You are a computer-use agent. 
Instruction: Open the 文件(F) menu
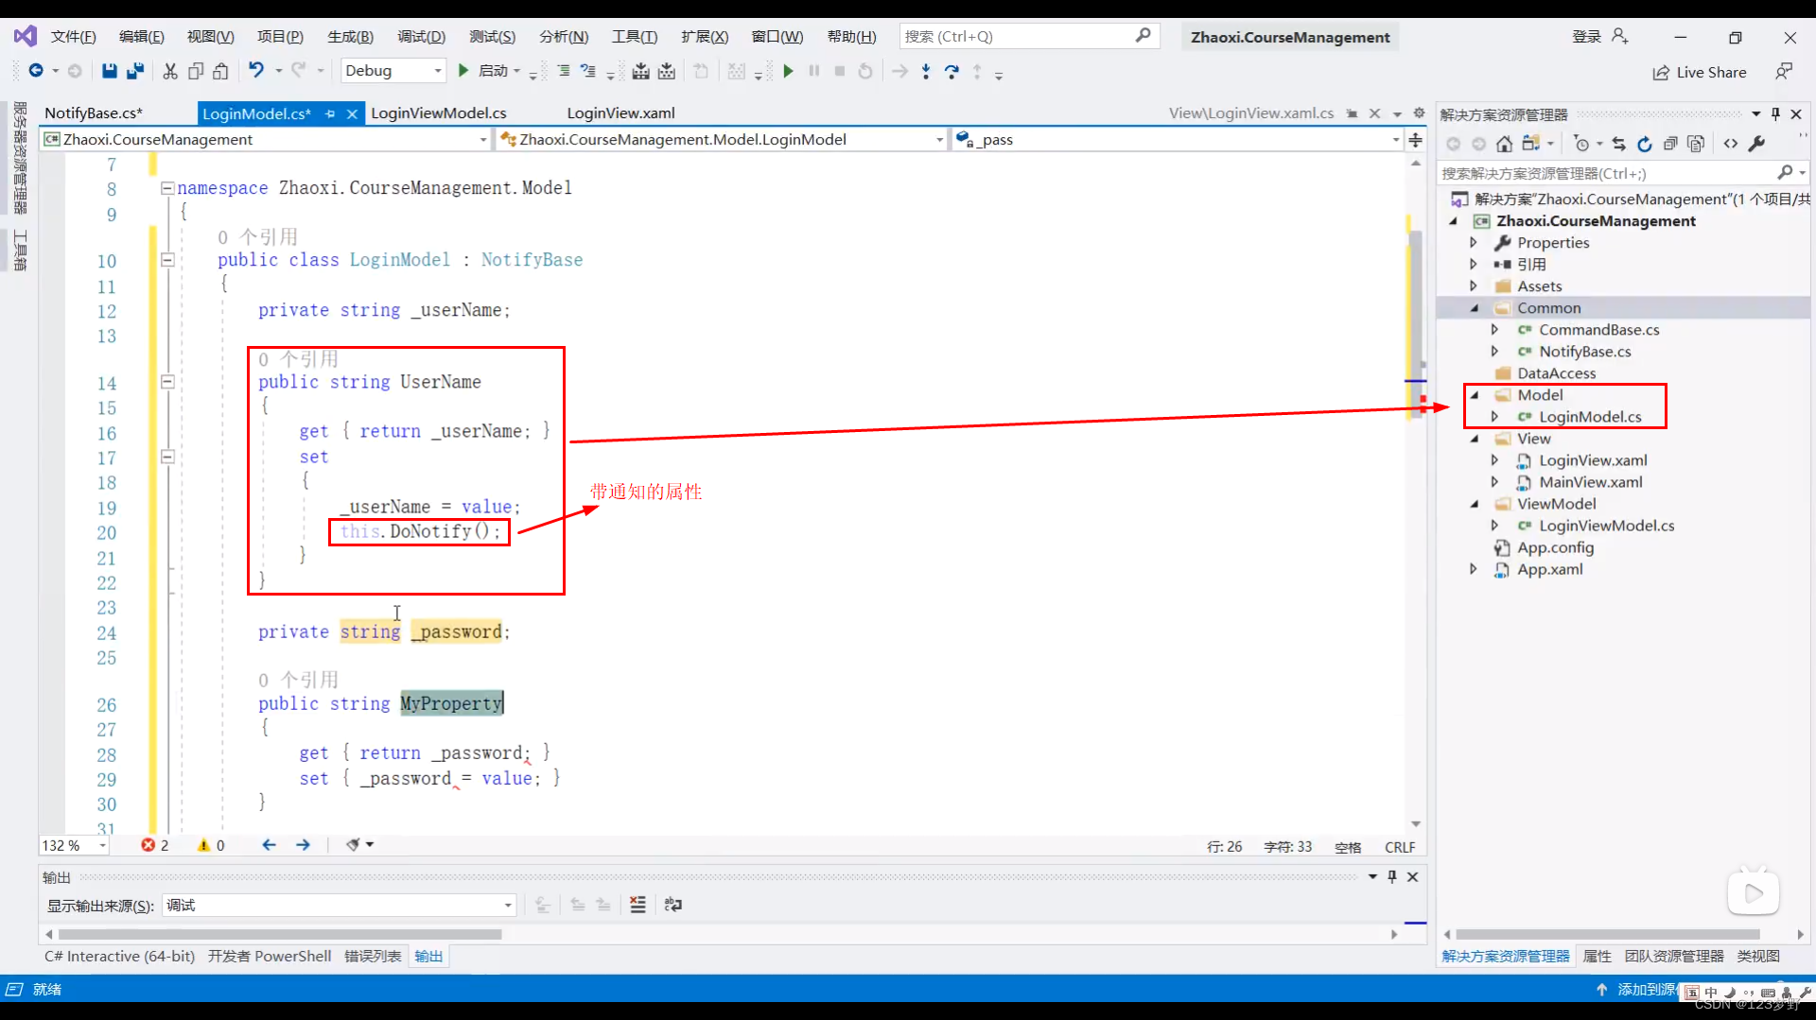click(x=74, y=37)
